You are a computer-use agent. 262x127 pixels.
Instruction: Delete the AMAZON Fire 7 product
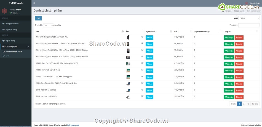pos(239,44)
